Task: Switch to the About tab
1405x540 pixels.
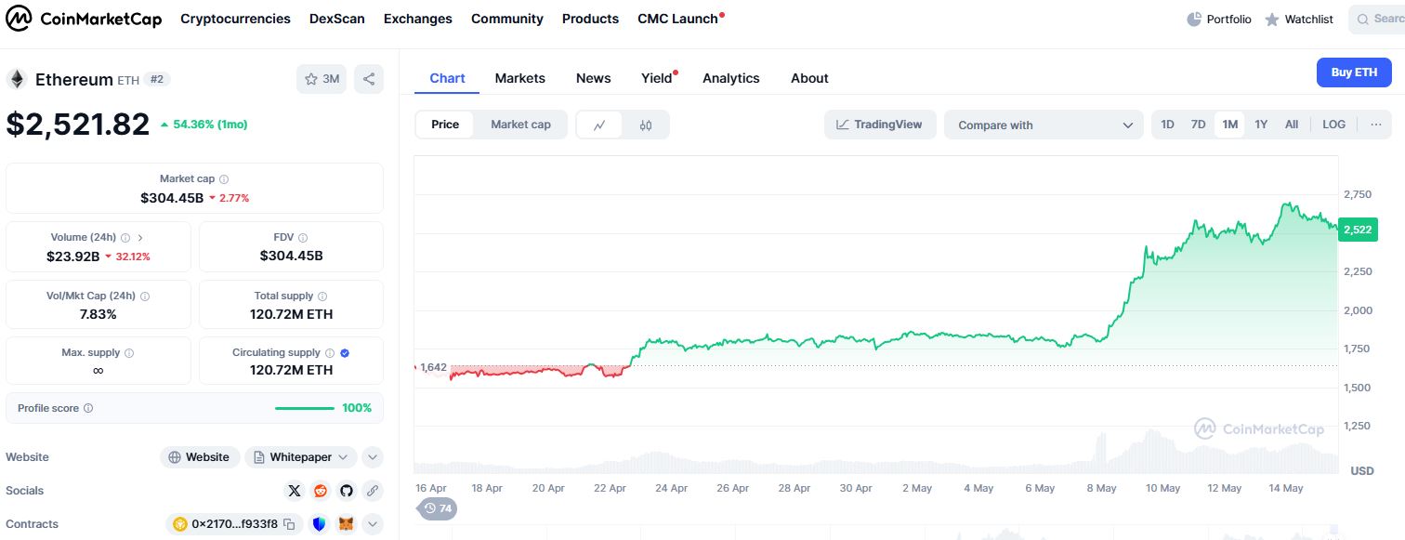Action: pos(809,78)
